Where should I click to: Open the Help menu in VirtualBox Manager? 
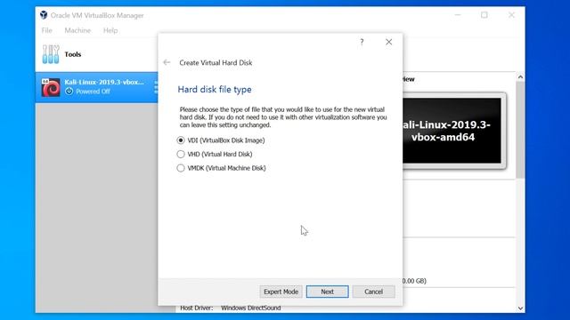[x=110, y=30]
